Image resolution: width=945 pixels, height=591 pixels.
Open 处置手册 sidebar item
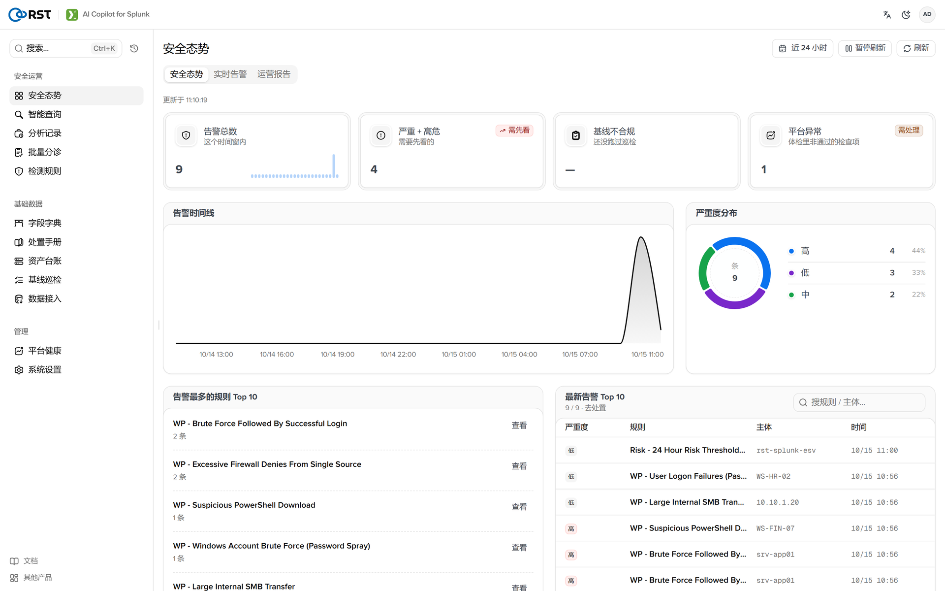click(76, 242)
